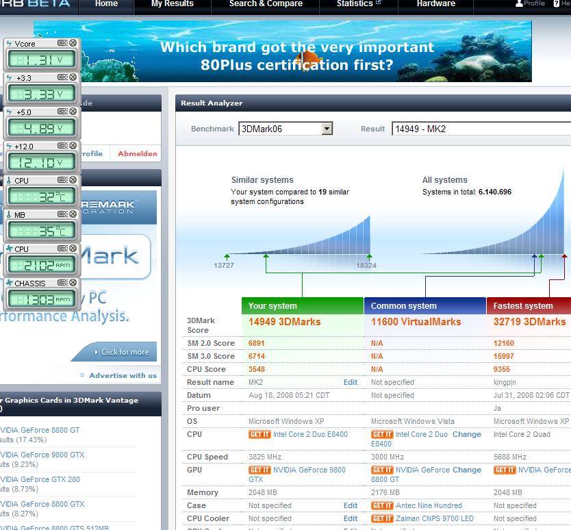
Task: Open GeForce 8800 GTX in Vantage list
Action: (42, 504)
